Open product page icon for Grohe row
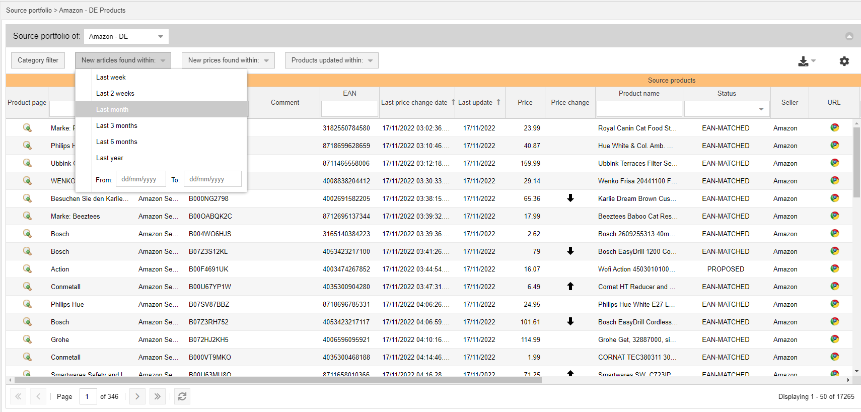 click(27, 339)
